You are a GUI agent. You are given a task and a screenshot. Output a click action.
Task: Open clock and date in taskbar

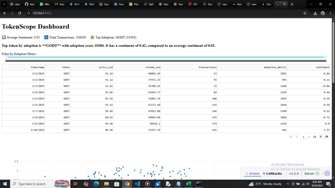point(317,184)
